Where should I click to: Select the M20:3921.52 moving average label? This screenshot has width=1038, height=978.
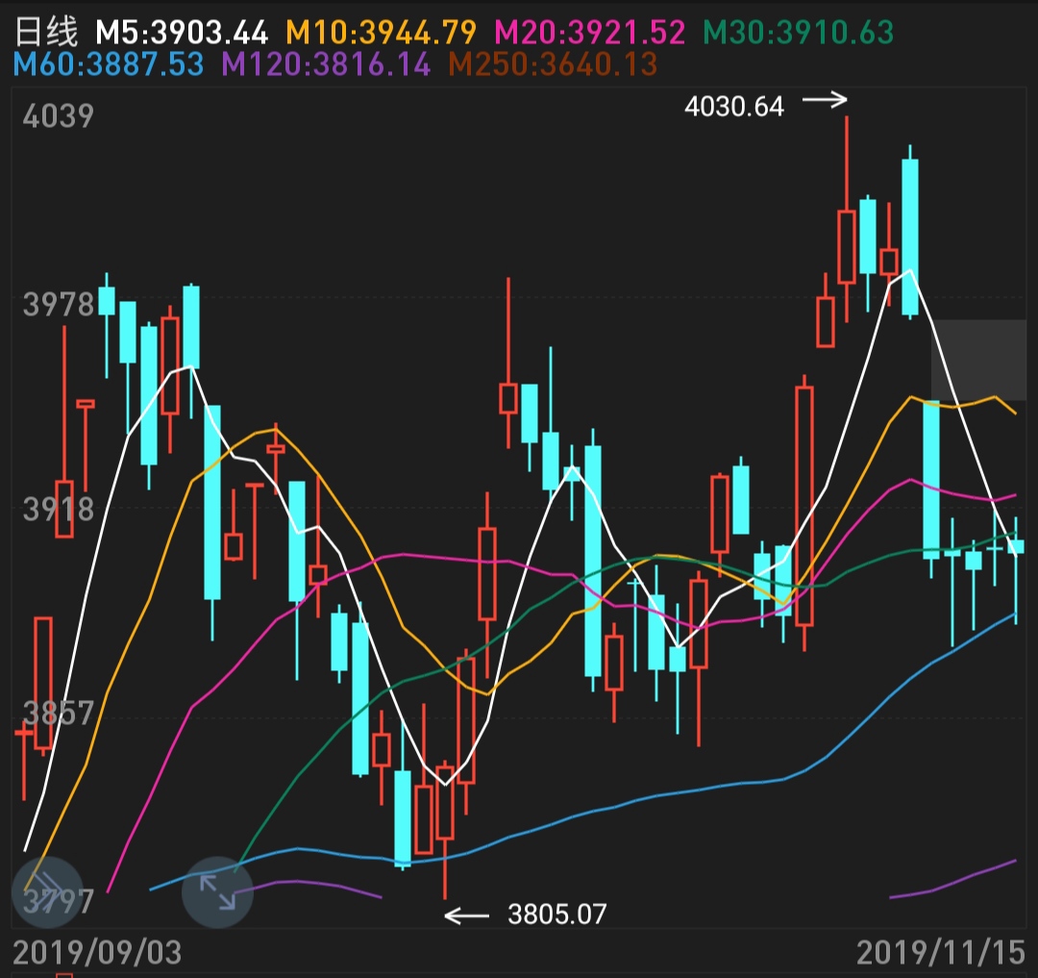[589, 32]
